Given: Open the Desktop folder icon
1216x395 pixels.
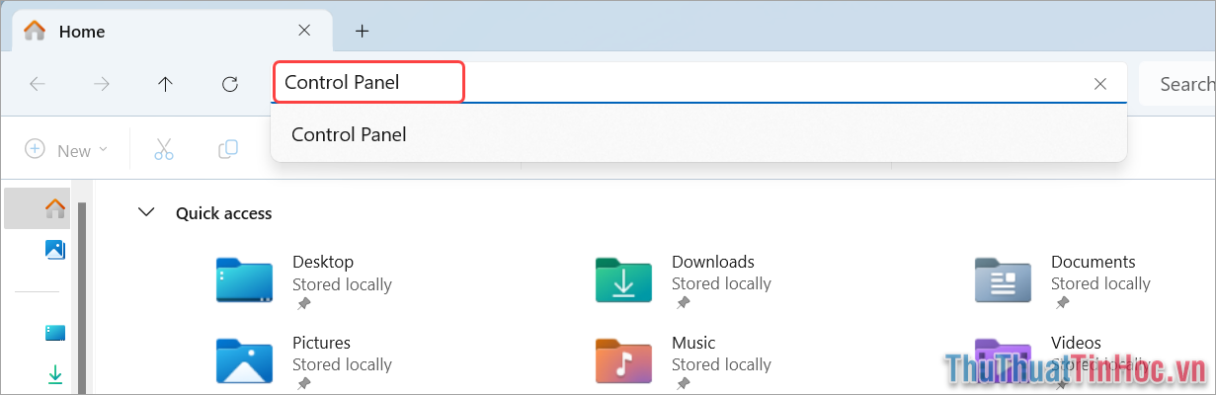Looking at the screenshot, I should point(244,280).
